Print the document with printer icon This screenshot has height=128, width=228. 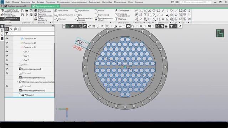click(22, 15)
